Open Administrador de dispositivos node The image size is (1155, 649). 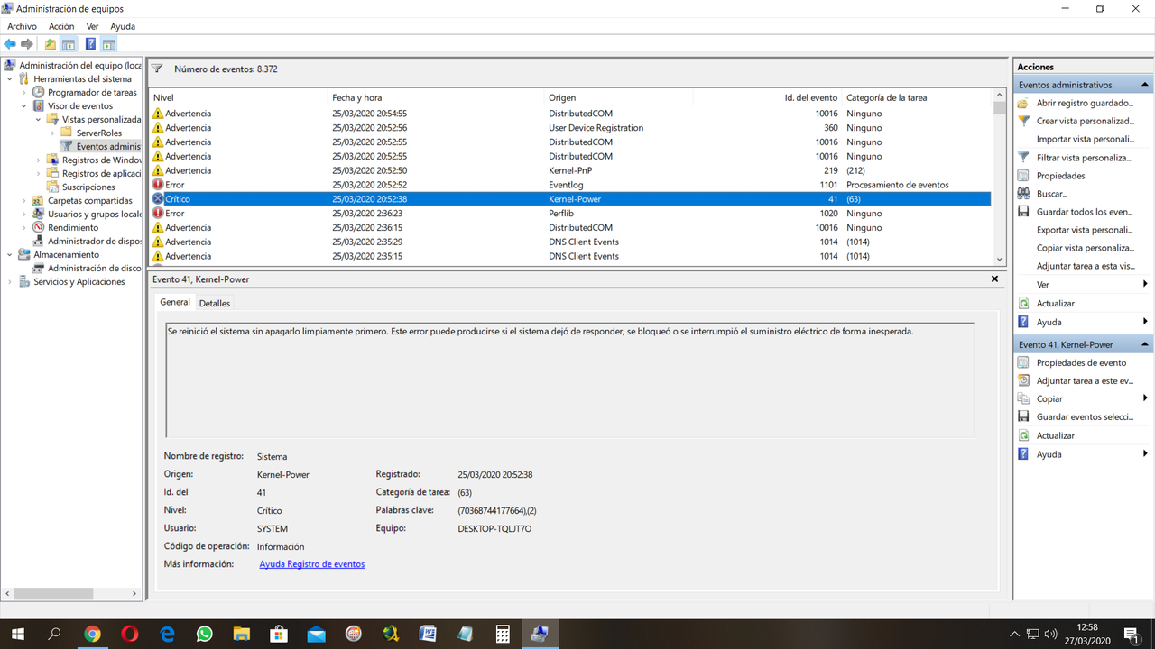pos(95,241)
